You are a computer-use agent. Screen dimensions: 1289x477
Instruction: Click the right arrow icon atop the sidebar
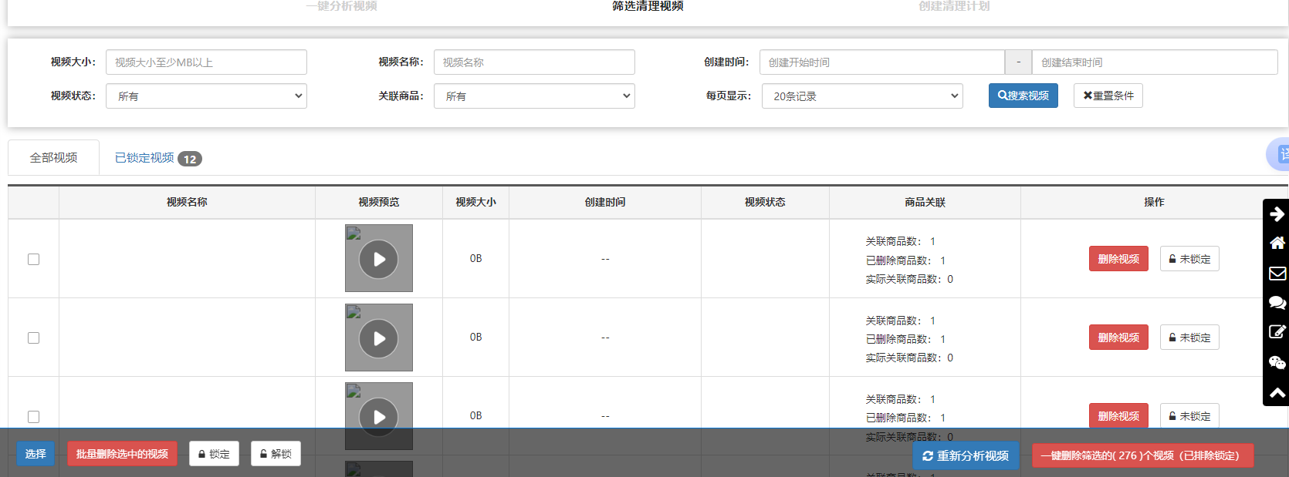pyautogui.click(x=1277, y=213)
